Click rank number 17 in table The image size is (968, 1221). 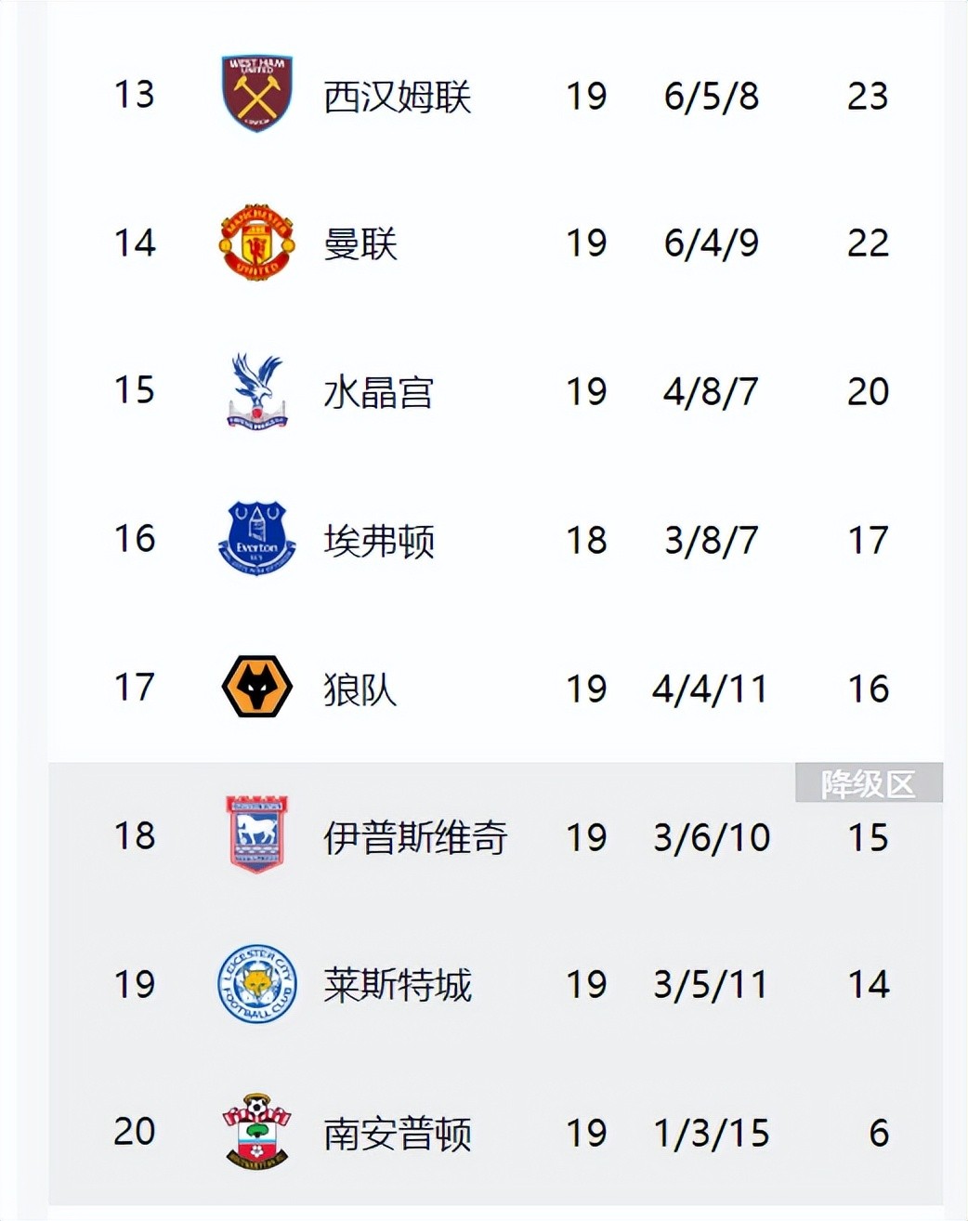134,688
